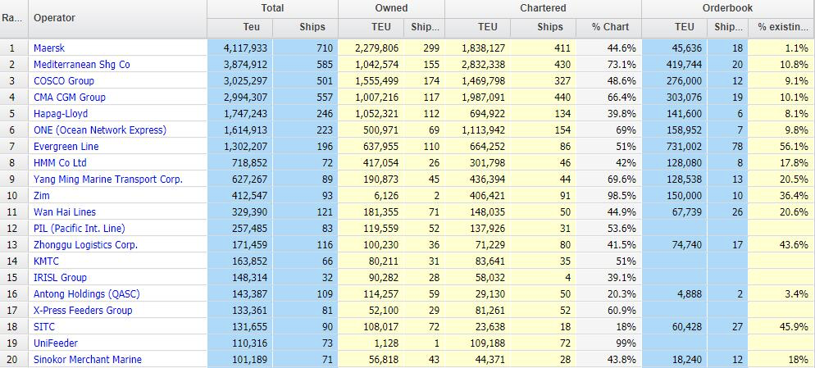Click the Orderbook group header
Viewport: 815px width, 368px height.
coord(727,8)
